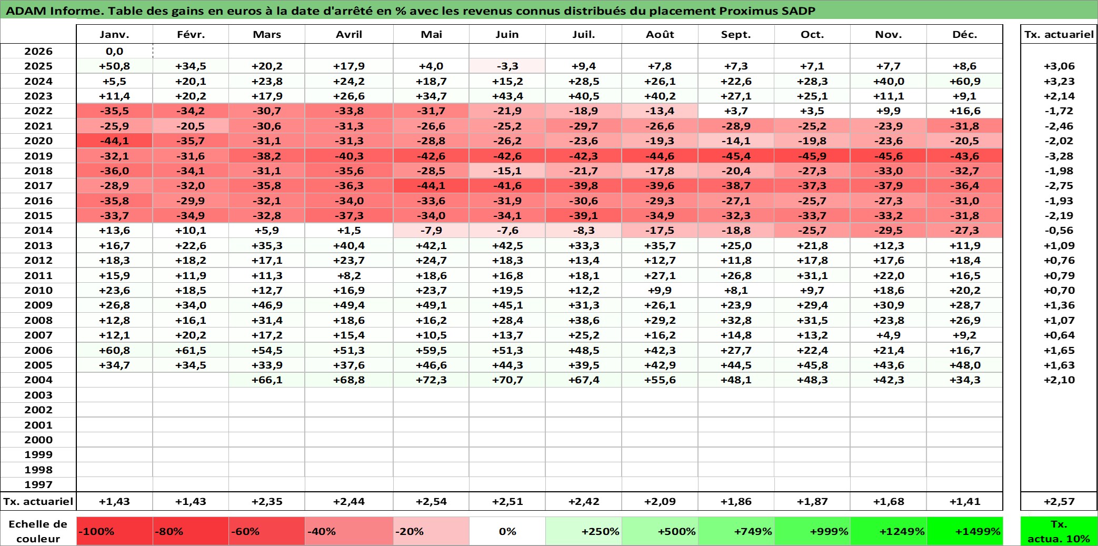Screen dimensions: 1098x546
Task: Select the -40% color legend cell
Action: click(349, 531)
